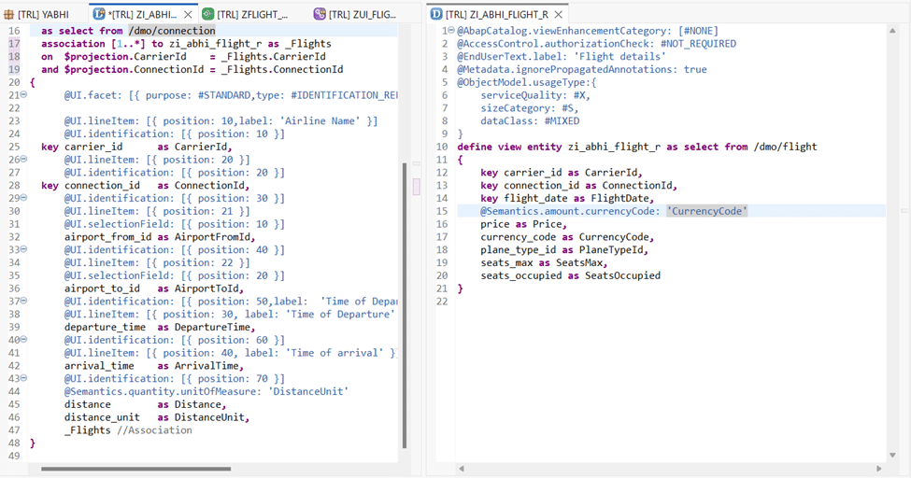Switch to the [TRL] ZFLIGHT tab
The height and width of the screenshot is (478, 911).
pyautogui.click(x=250, y=14)
